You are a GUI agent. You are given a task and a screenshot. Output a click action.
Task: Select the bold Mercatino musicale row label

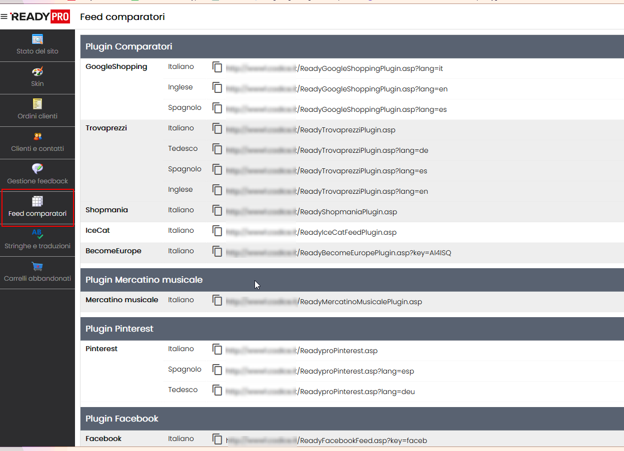click(122, 300)
